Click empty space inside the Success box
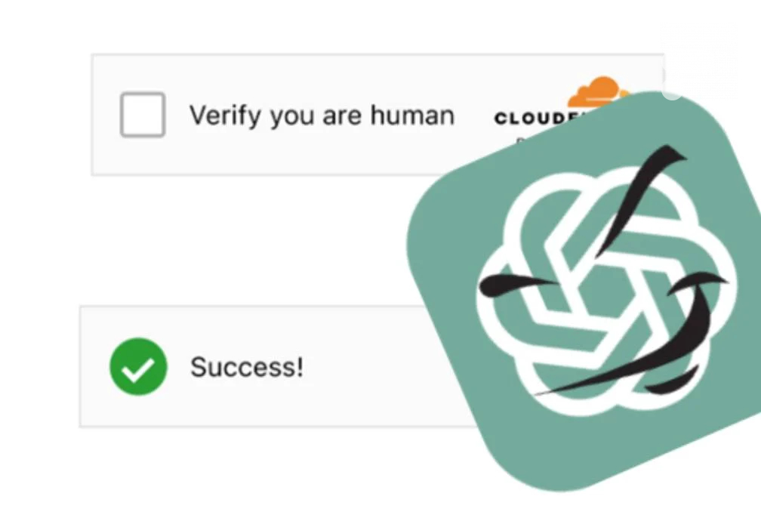761x521 pixels. [378, 367]
